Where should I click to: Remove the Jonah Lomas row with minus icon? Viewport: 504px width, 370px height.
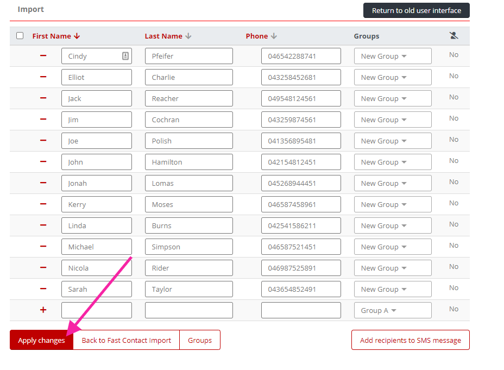pyautogui.click(x=43, y=183)
